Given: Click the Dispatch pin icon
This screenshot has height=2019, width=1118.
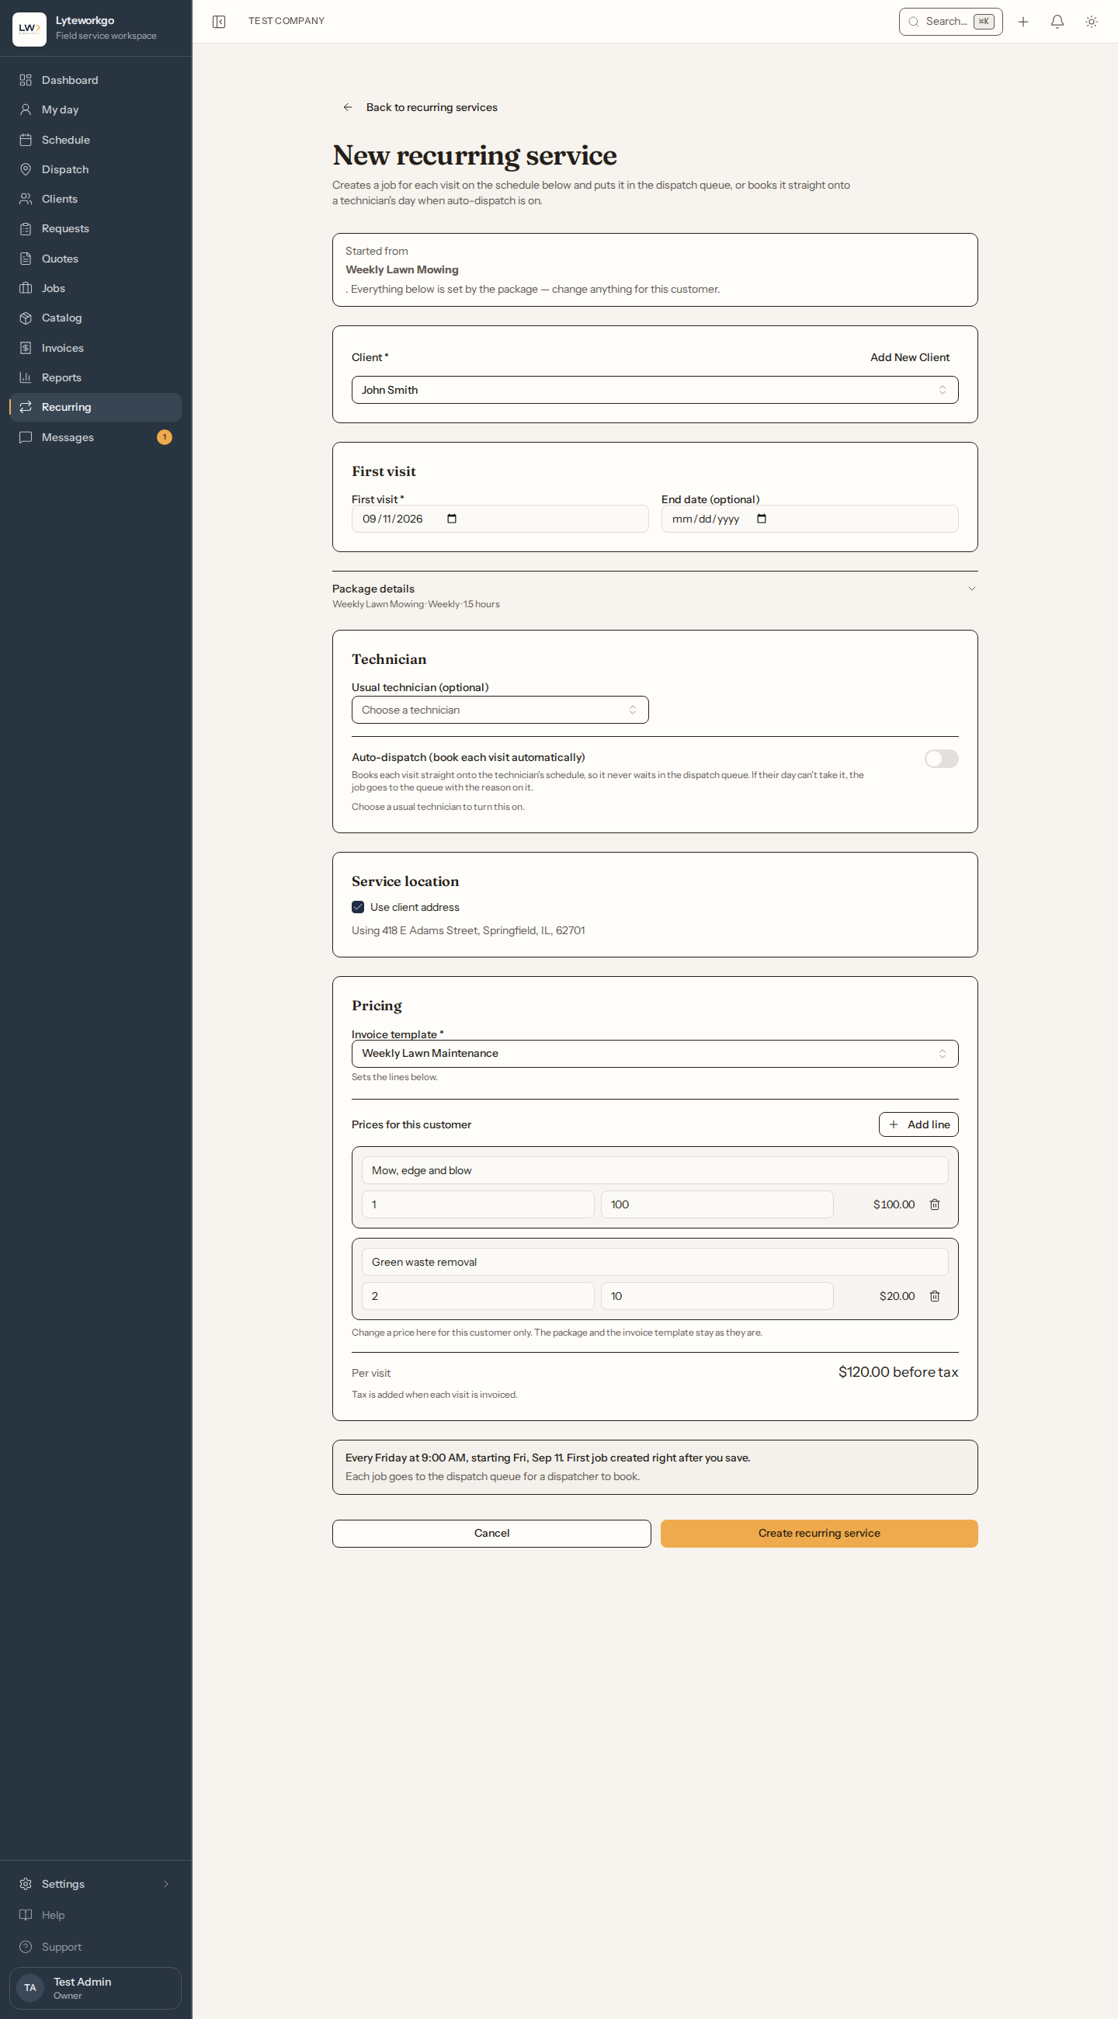Looking at the screenshot, I should click(26, 169).
